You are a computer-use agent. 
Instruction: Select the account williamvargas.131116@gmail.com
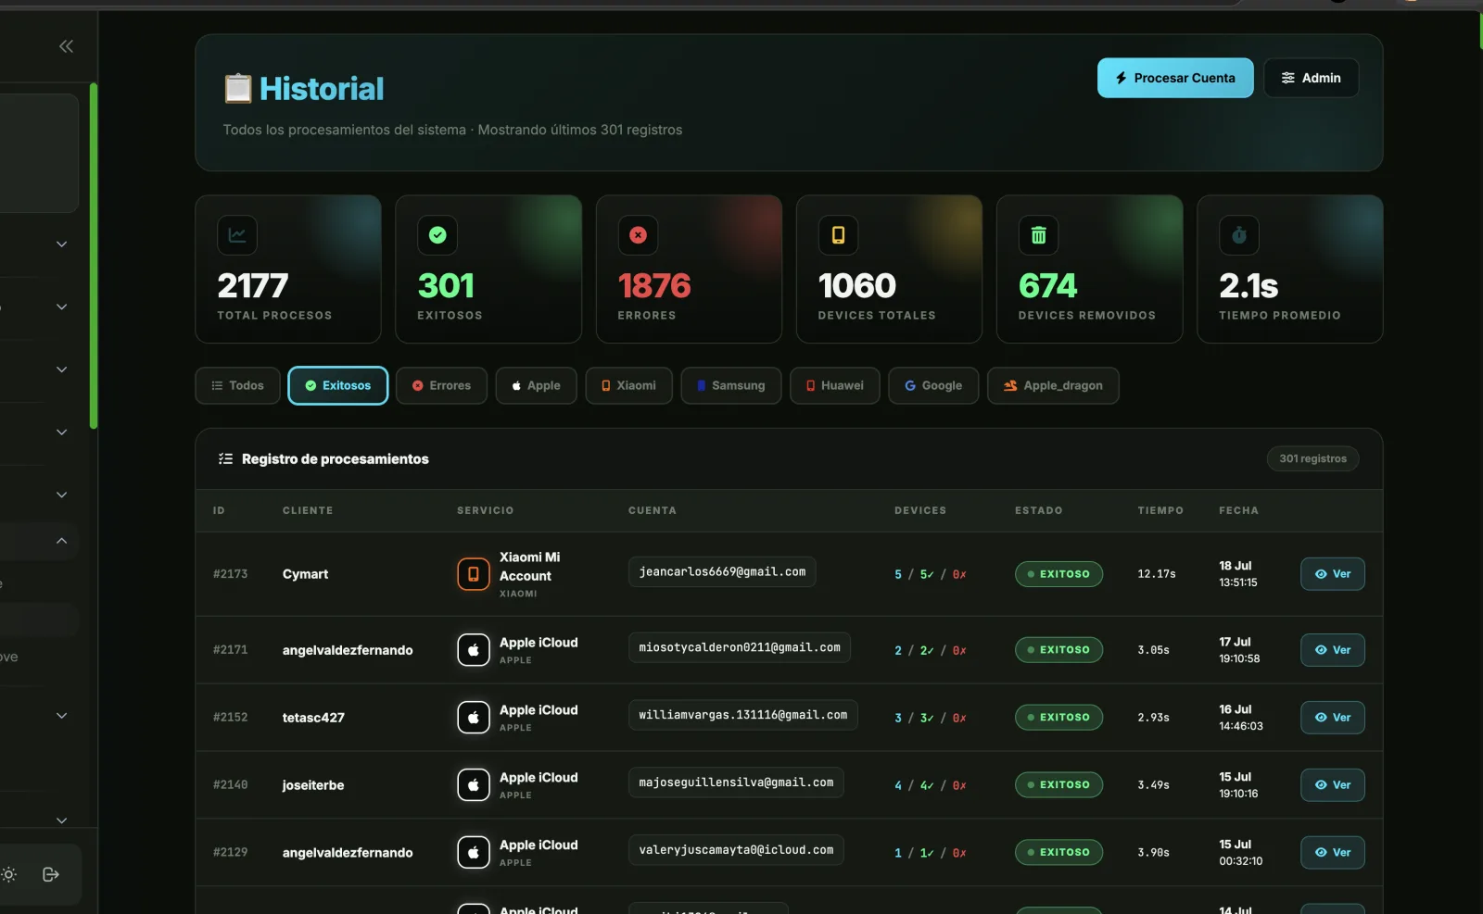pyautogui.click(x=743, y=716)
